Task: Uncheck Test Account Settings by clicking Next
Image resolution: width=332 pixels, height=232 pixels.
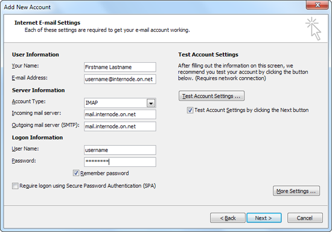Action: [x=190, y=110]
